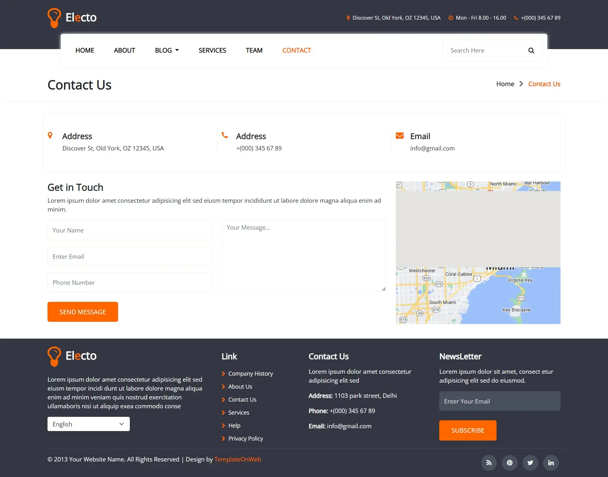Viewport: 608px width, 477px height.
Task: Click the SEND MESSAGE button
Action: (83, 312)
